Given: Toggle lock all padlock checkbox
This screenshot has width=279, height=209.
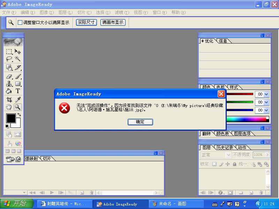Looking at the screenshot, I should click(x=234, y=164).
